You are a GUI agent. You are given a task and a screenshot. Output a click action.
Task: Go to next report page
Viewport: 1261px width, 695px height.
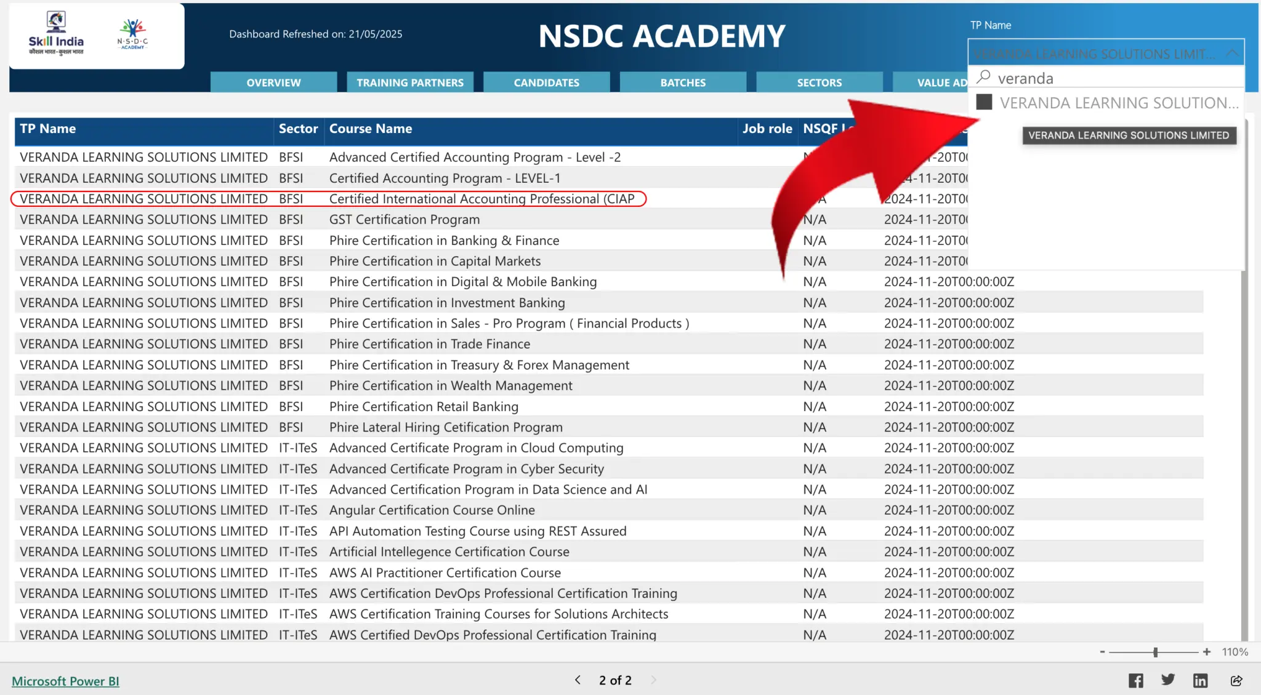tap(654, 680)
